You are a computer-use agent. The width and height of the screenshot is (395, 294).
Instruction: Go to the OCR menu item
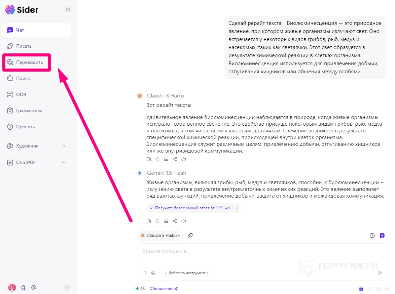point(21,94)
